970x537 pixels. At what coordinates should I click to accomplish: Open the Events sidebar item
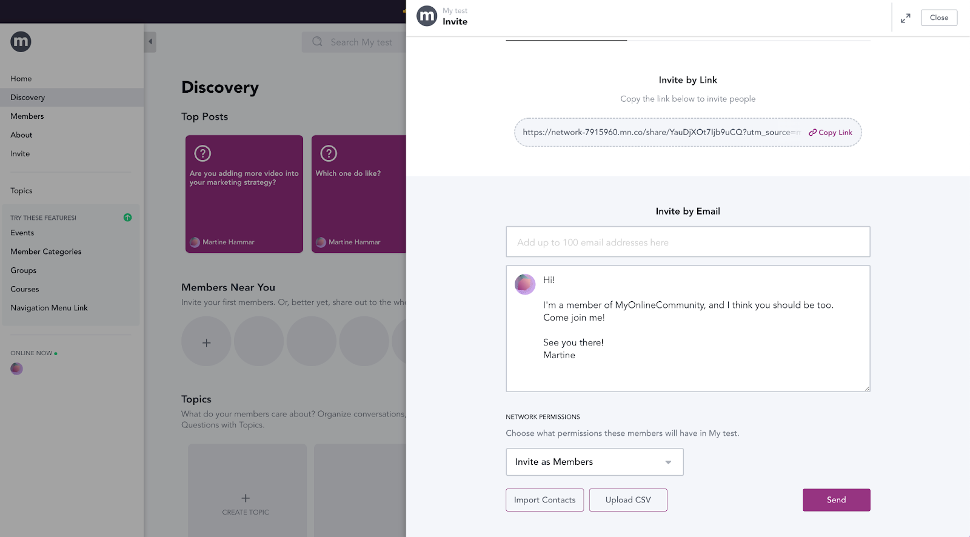point(22,232)
